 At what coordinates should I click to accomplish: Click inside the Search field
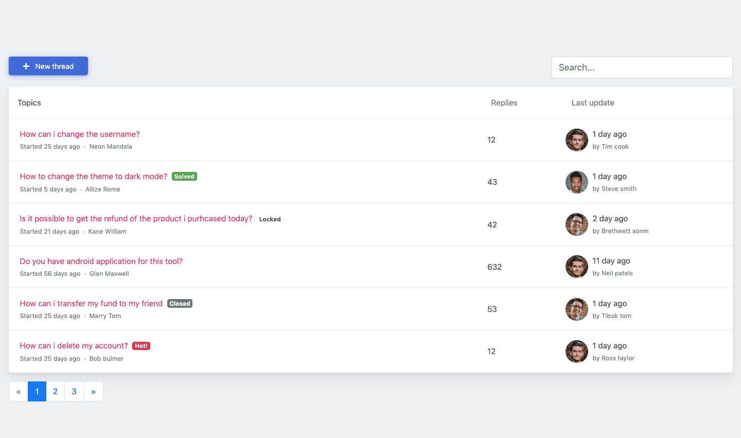click(642, 67)
